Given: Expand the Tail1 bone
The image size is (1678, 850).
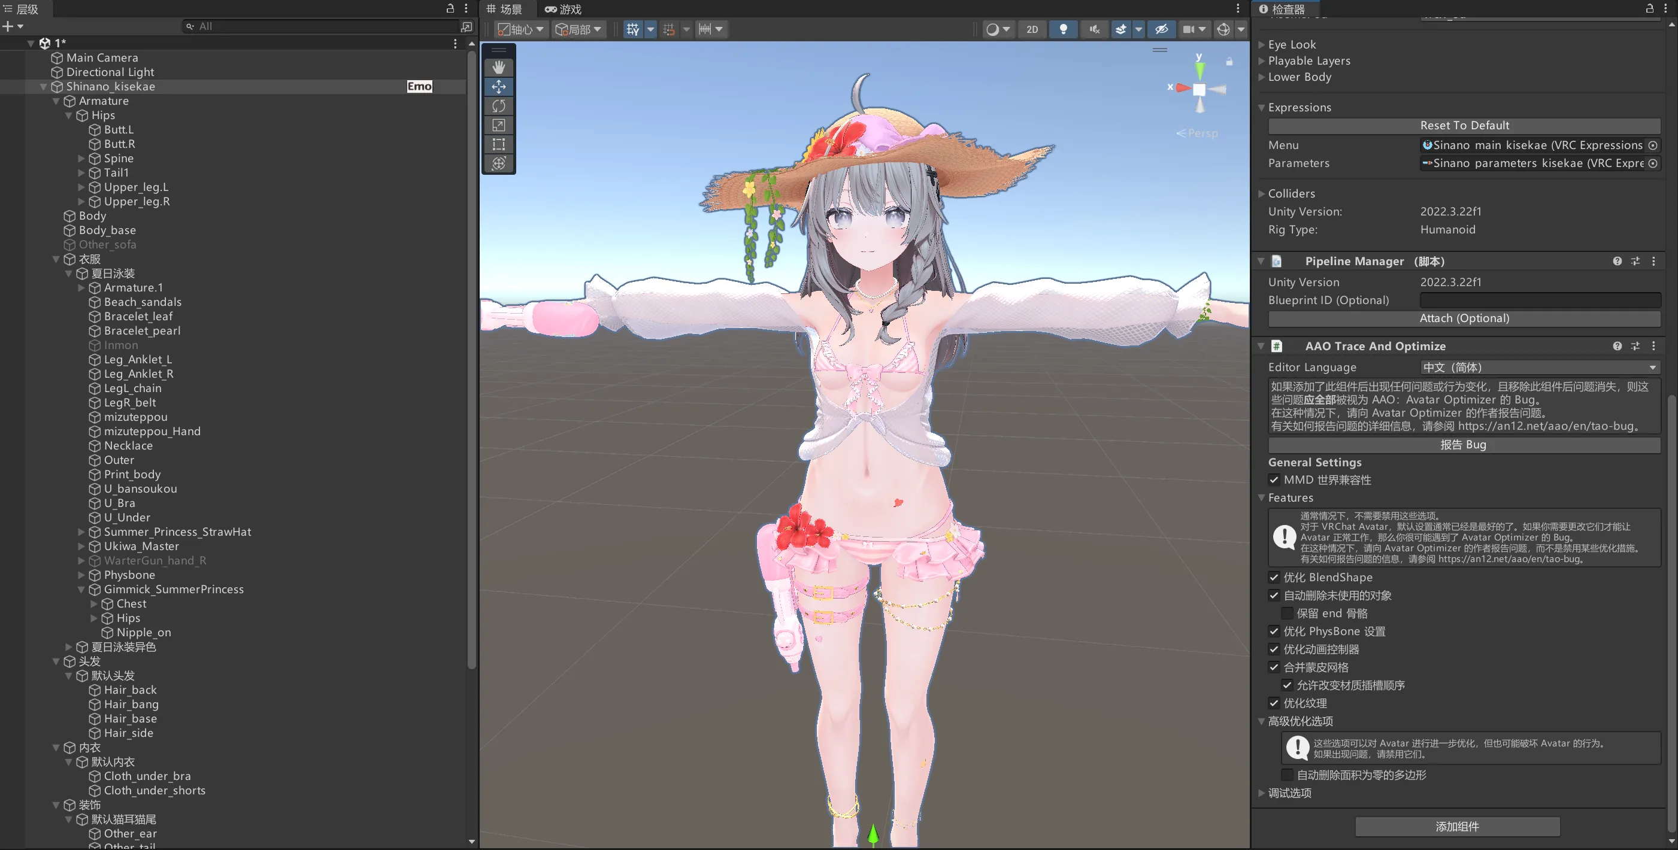Looking at the screenshot, I should point(81,172).
